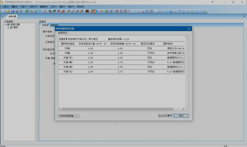Image resolution: width=247 pixels, height=147 pixels.
Task: Click the blue round info toolbar icon
Action: pyautogui.click(x=170, y=11)
